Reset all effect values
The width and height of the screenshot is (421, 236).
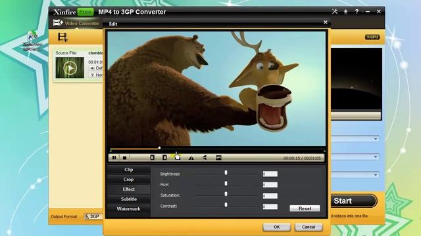[305, 208]
